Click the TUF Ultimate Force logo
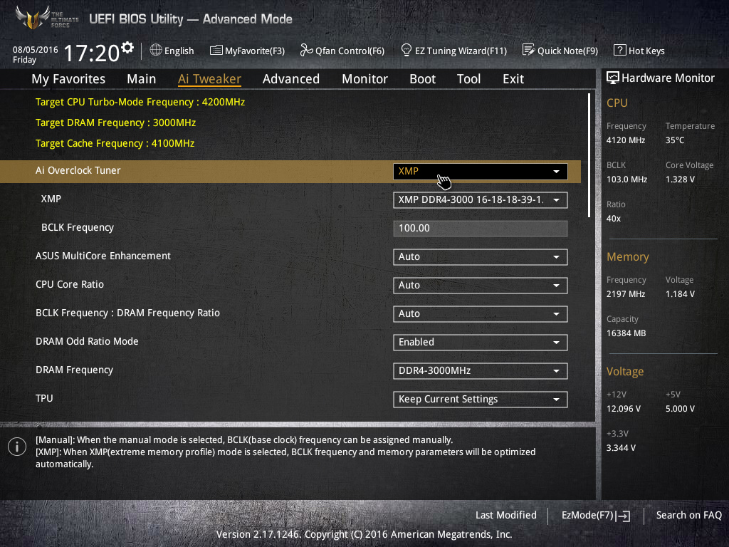Screen dimensions: 729x547 [46, 18]
